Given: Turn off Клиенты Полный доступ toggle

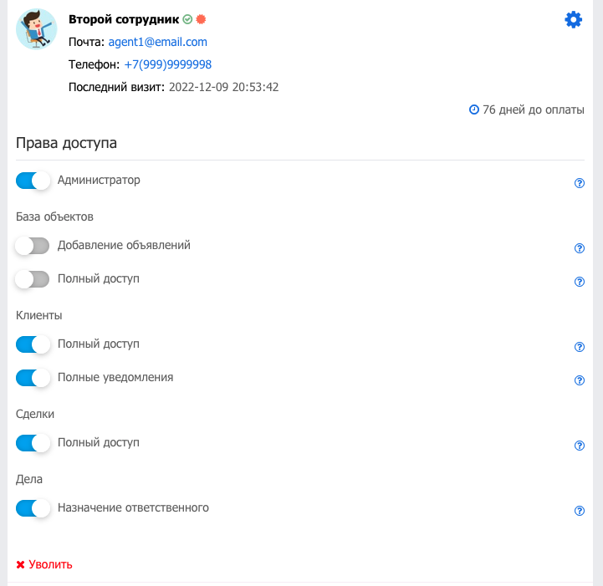Looking at the screenshot, I should pos(33,344).
